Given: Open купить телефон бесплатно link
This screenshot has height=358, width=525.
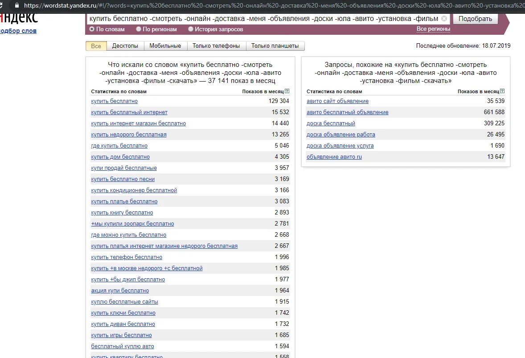Looking at the screenshot, I should [127, 257].
